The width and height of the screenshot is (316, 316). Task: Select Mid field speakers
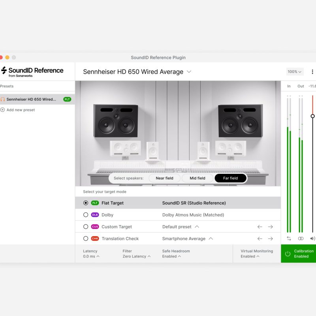[197, 178]
